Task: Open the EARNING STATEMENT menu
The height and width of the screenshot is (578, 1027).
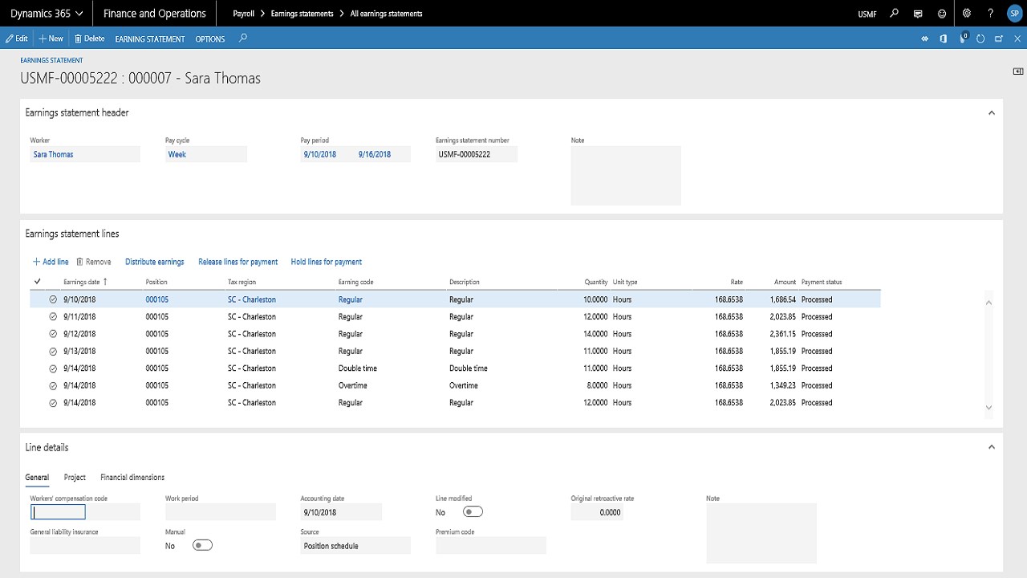Action: pyautogui.click(x=150, y=39)
